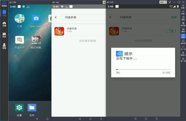Tap Android back button in BC-143 nav bar
Screen dimensions: 186x121
135,119
